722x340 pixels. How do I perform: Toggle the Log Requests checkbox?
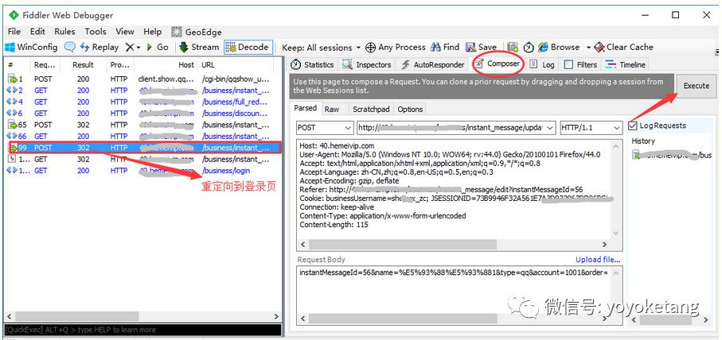633,126
